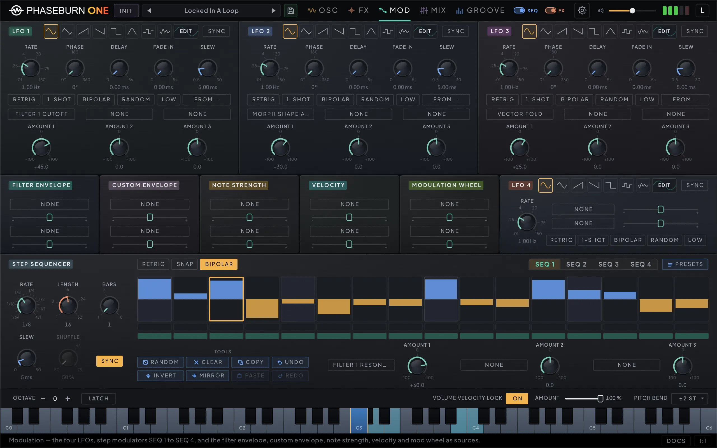The width and height of the screenshot is (717, 448).
Task: Select LFO 1 sine waveform shape
Action: pos(51,31)
